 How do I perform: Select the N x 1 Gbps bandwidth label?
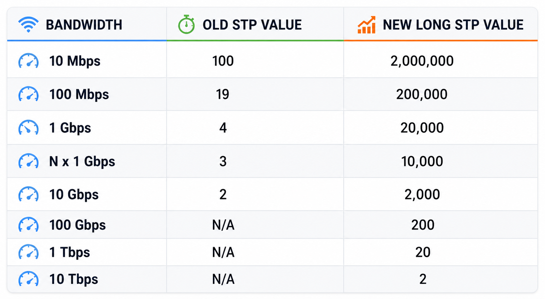pyautogui.click(x=82, y=162)
